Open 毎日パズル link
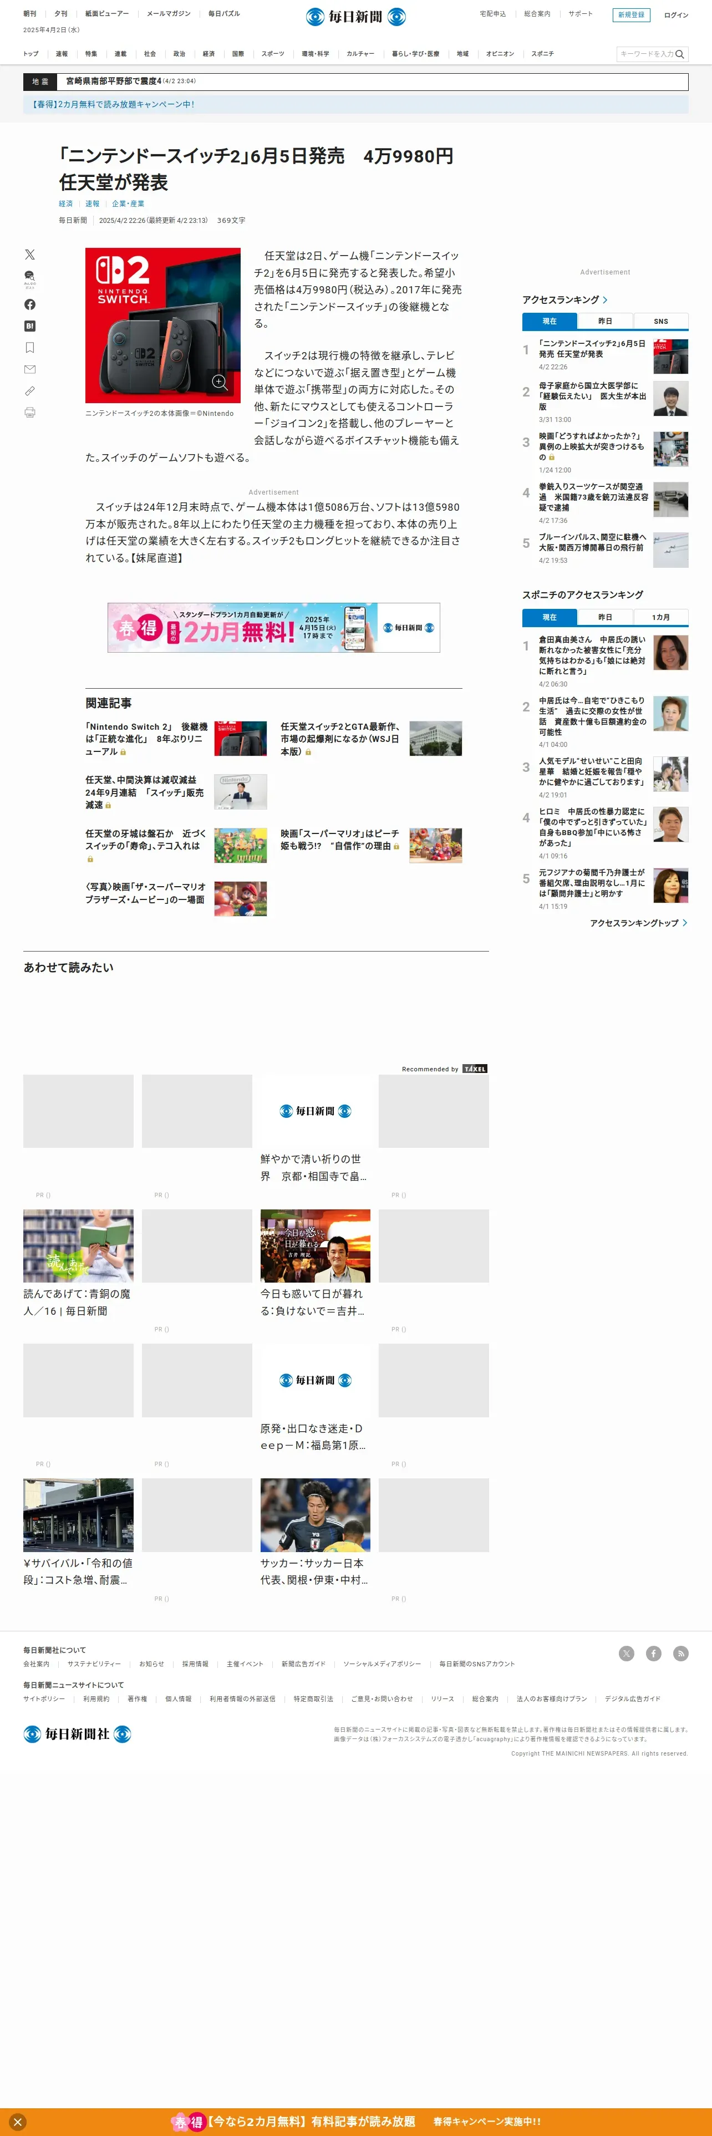712x2136 pixels. pos(224,13)
